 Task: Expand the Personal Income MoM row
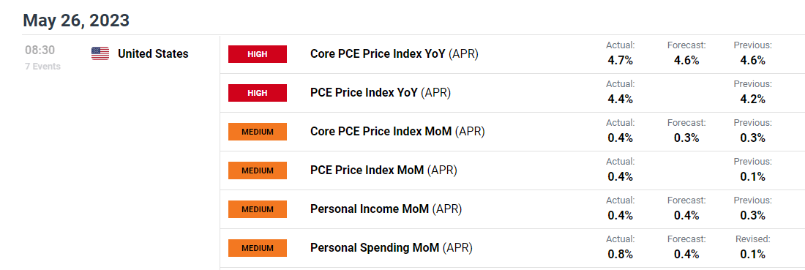(x=512, y=209)
